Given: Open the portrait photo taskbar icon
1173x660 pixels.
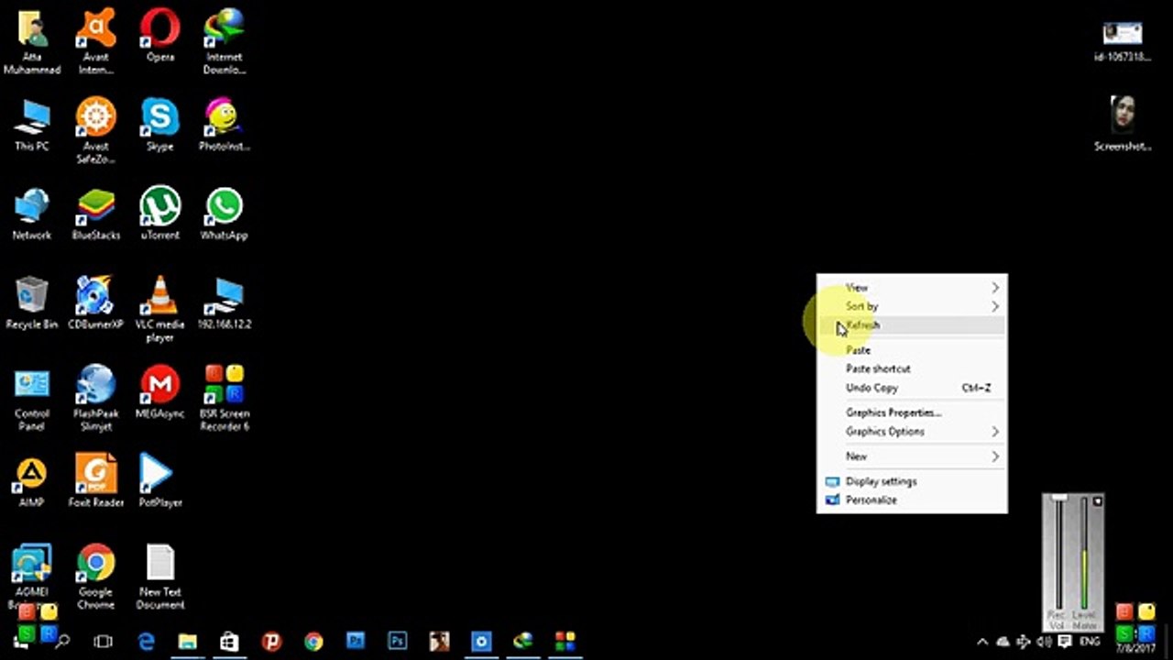Looking at the screenshot, I should 439,642.
